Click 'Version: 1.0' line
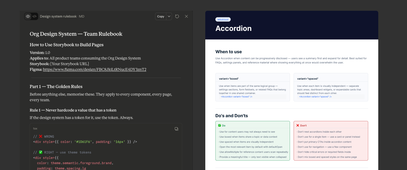The image size is (407, 170). pos(40,53)
